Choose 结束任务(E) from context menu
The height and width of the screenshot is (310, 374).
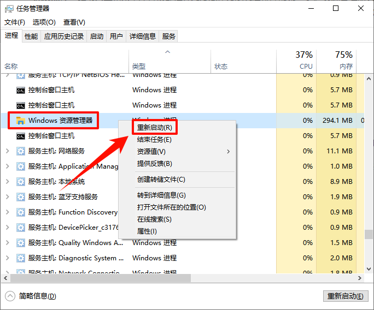[154, 140]
